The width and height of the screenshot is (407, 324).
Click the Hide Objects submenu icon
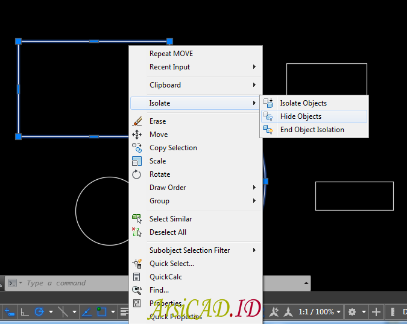(268, 116)
